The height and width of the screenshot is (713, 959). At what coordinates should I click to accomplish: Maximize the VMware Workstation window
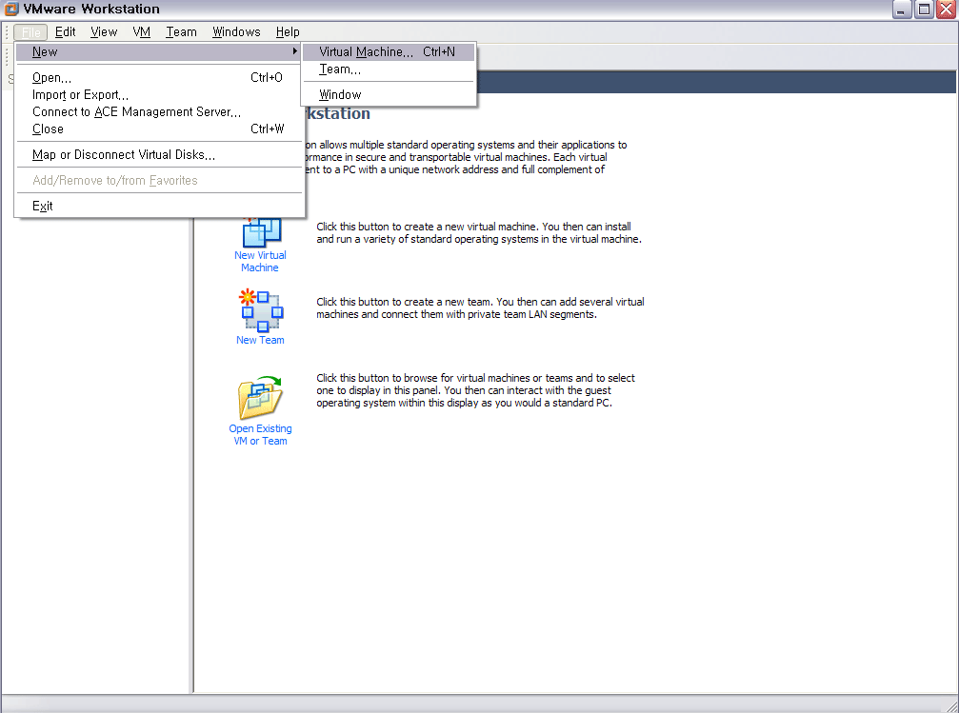click(x=924, y=10)
